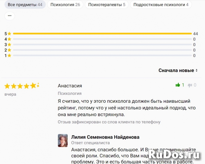
Task: Click the 5-star yellow rating bar
Action: pyautogui.click(x=102, y=34)
